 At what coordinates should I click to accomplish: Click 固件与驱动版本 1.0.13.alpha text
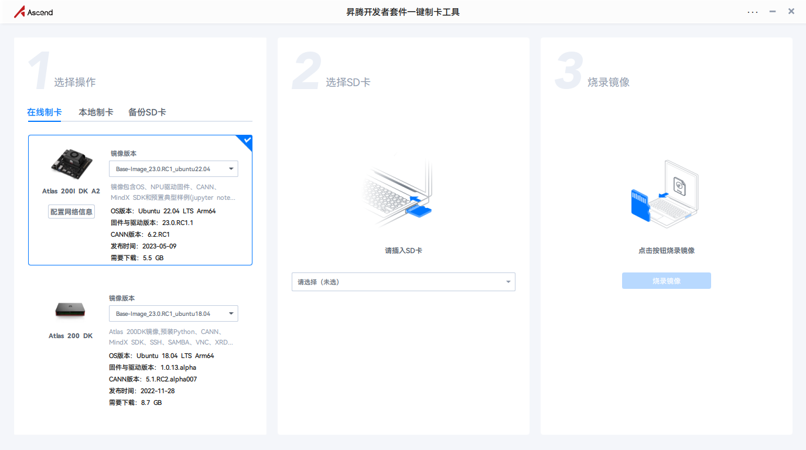[153, 367]
